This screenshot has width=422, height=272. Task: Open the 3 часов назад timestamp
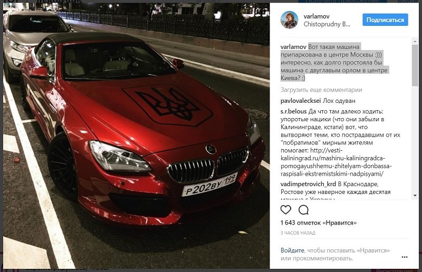click(x=298, y=233)
